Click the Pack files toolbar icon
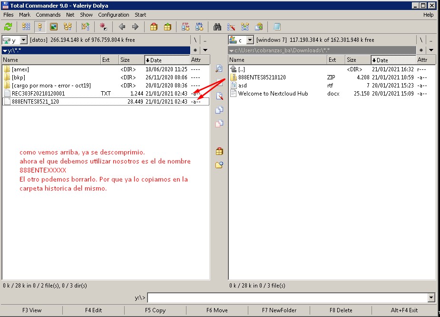The height and width of the screenshot is (317, 440). coord(154,27)
